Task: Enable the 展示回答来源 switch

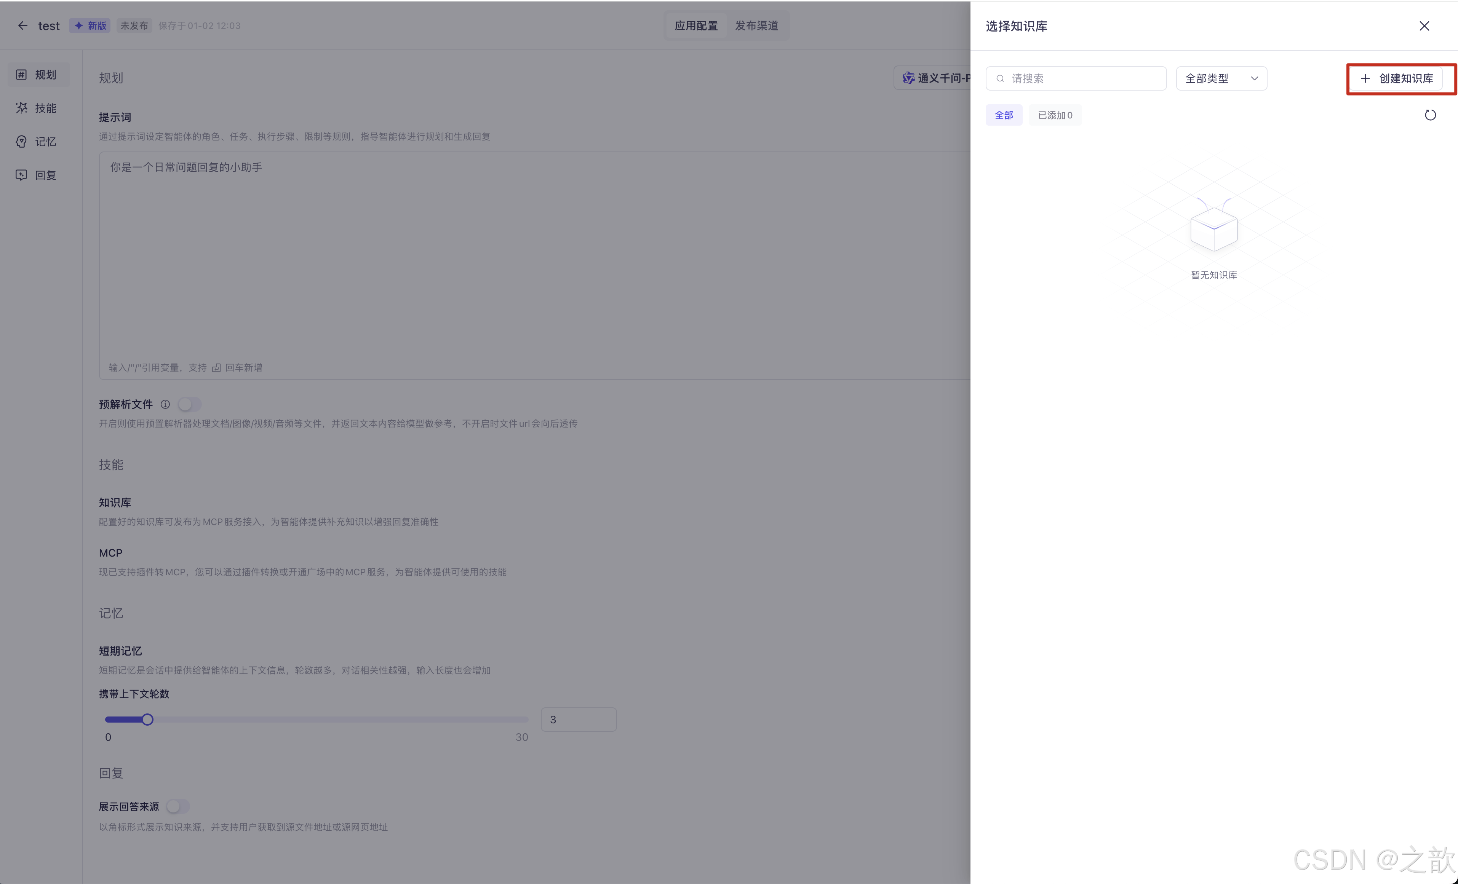Action: 177,807
